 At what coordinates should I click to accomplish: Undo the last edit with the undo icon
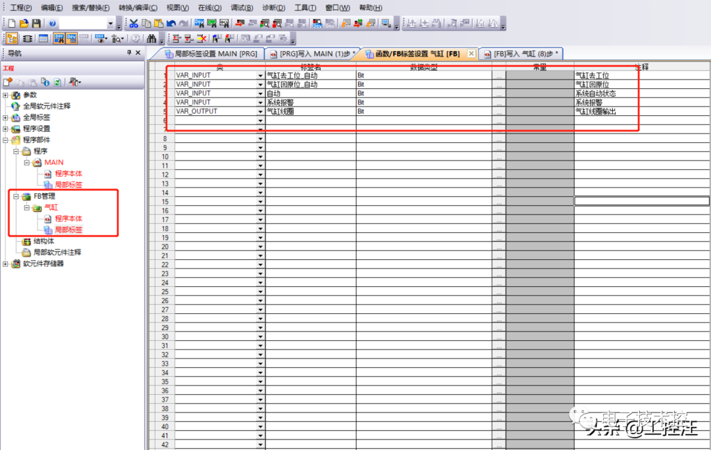click(x=171, y=24)
